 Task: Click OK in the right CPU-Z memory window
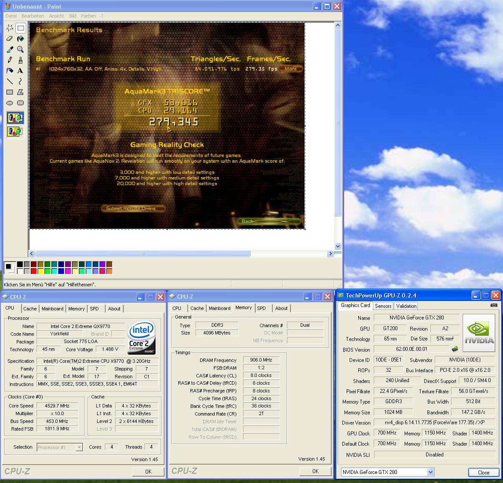[x=315, y=471]
